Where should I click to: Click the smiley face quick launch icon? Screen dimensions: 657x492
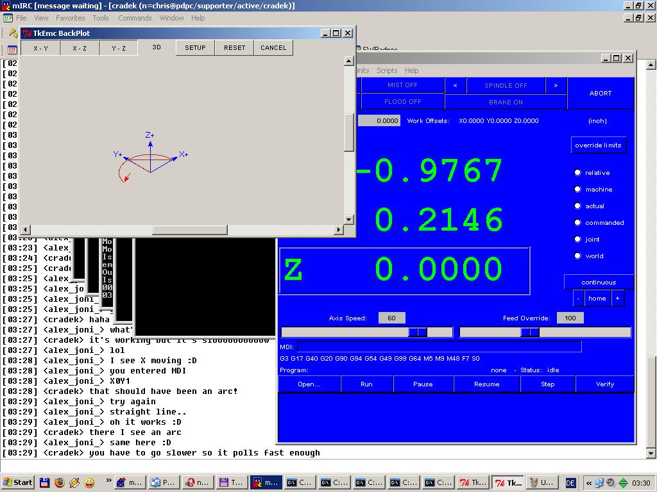(89, 482)
